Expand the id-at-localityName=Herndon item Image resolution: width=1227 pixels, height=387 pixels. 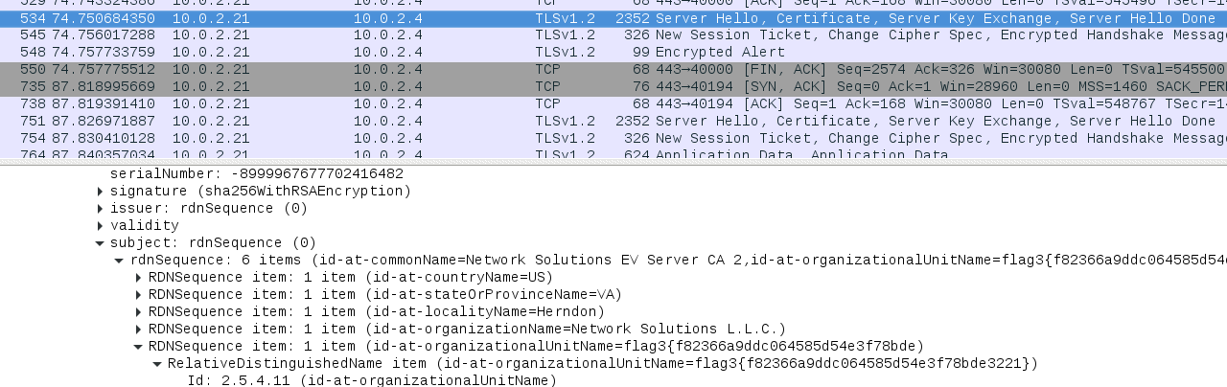(x=139, y=312)
